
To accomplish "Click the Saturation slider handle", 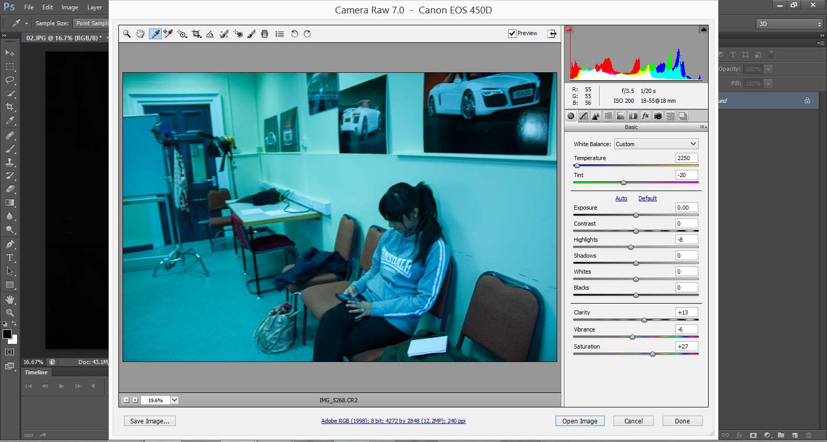I will 652,354.
